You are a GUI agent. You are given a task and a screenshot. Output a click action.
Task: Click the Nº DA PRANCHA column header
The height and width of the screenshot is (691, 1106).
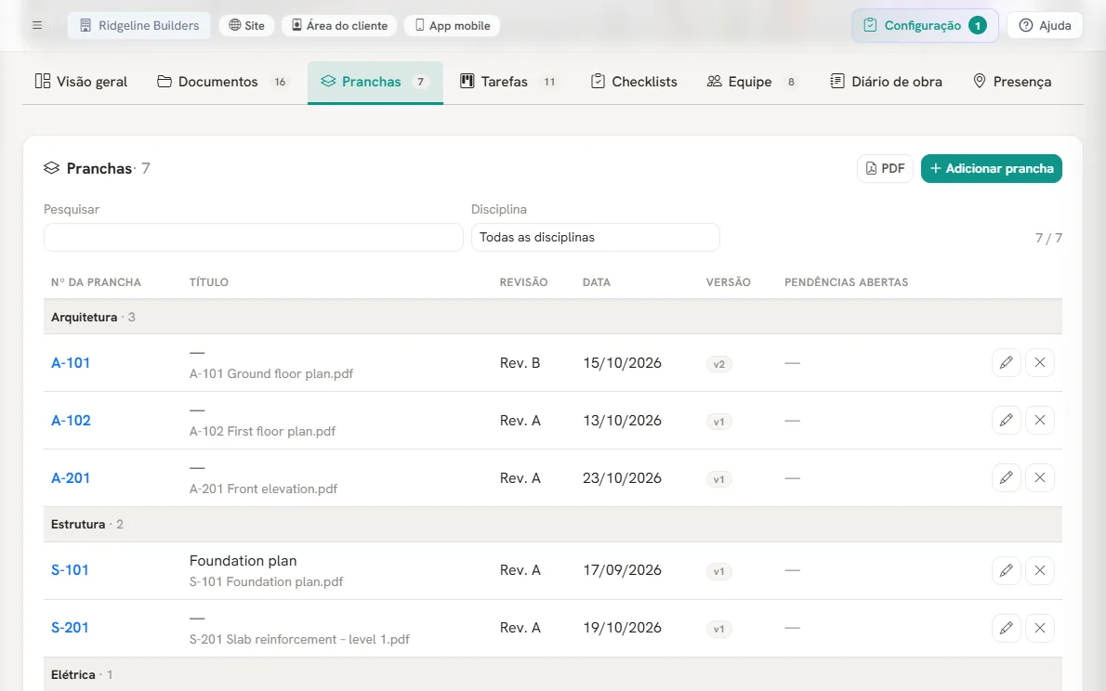pos(96,282)
